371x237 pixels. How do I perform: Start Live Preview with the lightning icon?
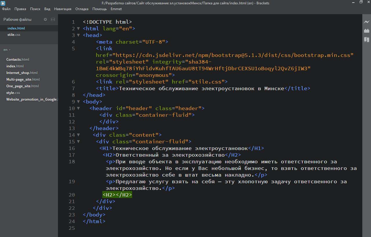point(367,22)
